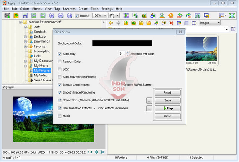
Task: Open the layout style dropdown near toolbar's right
Action: (226, 15)
